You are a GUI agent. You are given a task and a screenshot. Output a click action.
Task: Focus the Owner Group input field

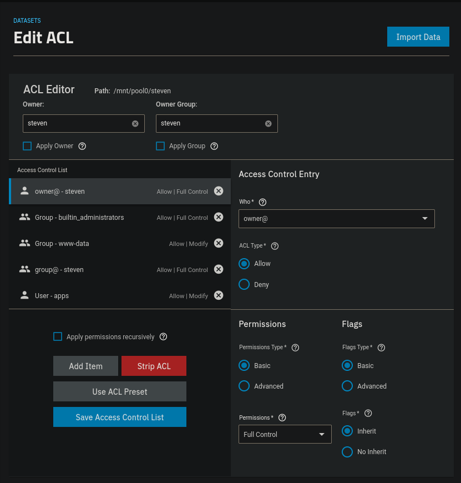pos(217,123)
